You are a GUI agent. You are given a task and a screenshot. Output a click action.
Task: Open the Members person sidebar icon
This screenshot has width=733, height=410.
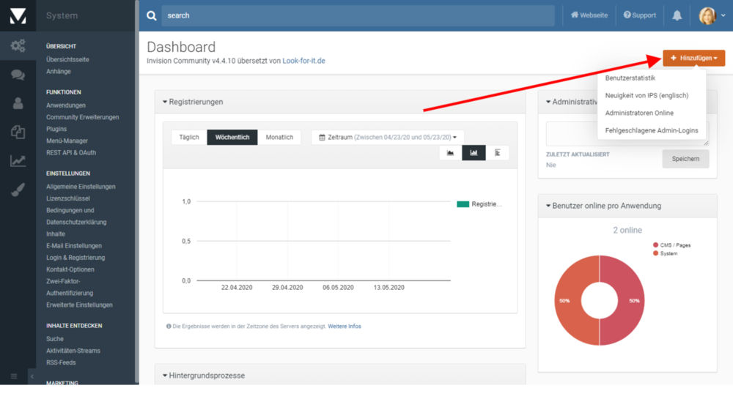pyautogui.click(x=18, y=103)
